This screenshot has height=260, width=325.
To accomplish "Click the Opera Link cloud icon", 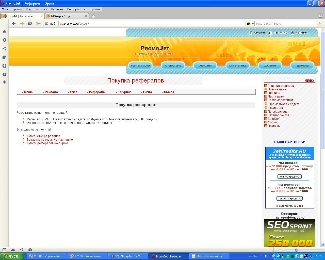I will click(13, 250).
